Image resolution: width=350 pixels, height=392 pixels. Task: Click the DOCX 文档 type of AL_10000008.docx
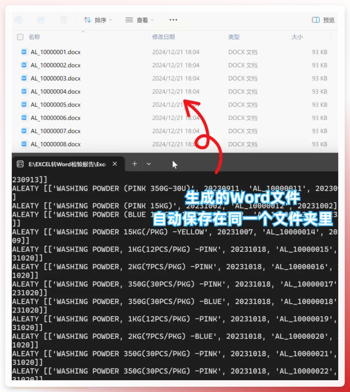[x=243, y=144]
